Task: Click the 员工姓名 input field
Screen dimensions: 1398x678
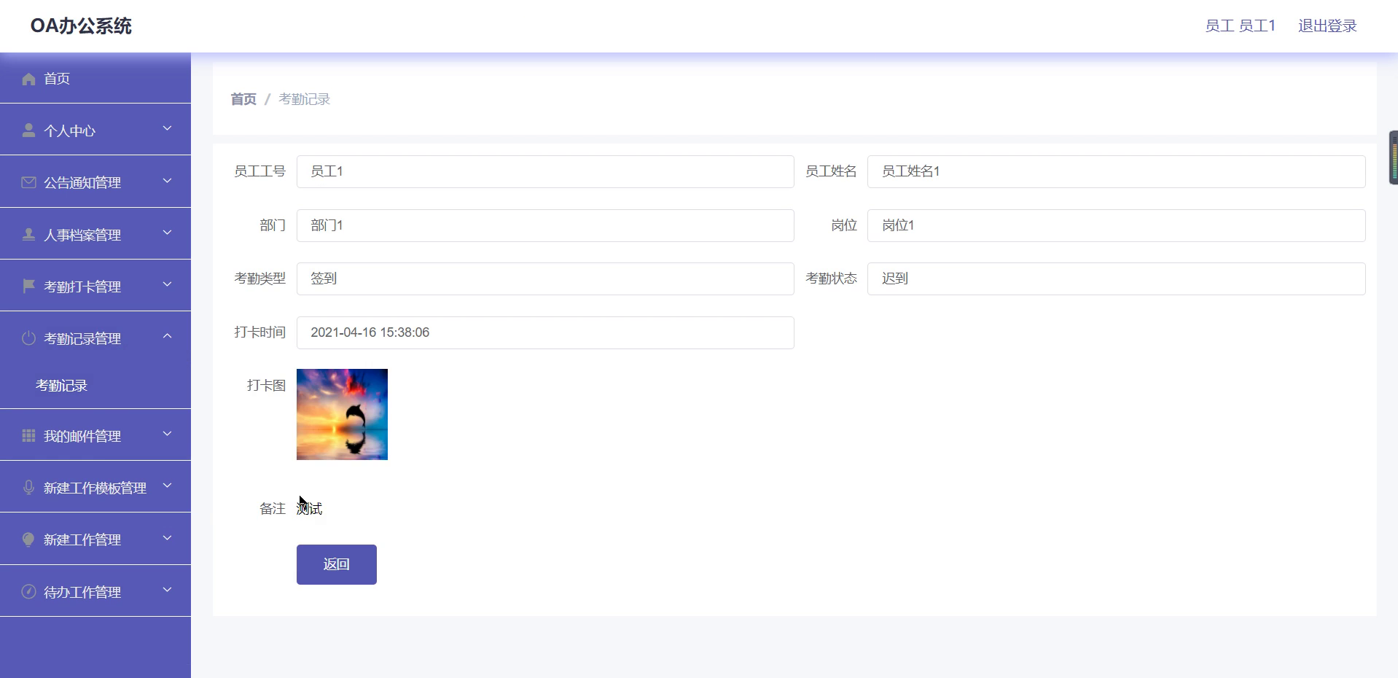Action: [x=1116, y=171]
